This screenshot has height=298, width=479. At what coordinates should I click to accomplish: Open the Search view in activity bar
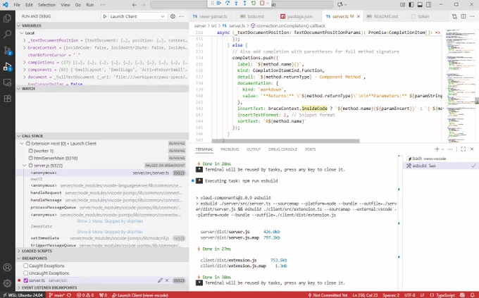click(7, 34)
